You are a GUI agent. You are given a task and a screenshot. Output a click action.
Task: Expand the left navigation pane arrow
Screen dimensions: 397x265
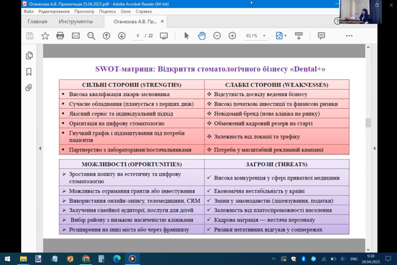(x=40, y=148)
